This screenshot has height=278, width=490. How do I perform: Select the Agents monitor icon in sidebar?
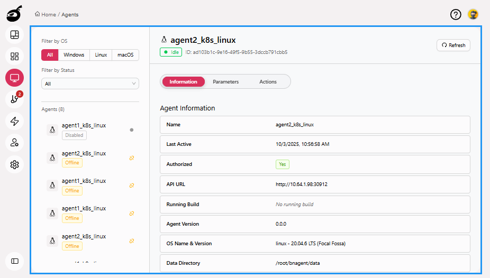(15, 78)
